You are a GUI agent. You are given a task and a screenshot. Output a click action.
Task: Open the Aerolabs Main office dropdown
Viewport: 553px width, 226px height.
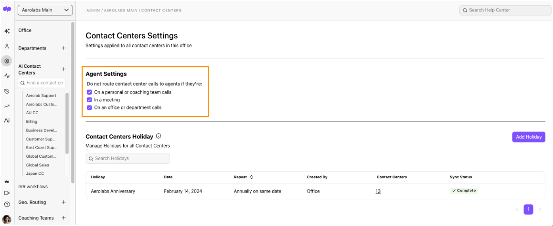45,10
